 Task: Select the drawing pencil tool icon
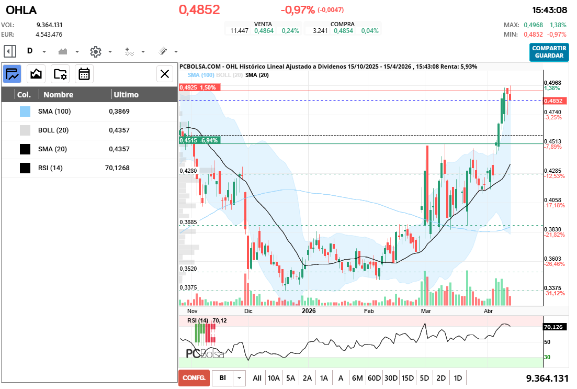[163, 51]
